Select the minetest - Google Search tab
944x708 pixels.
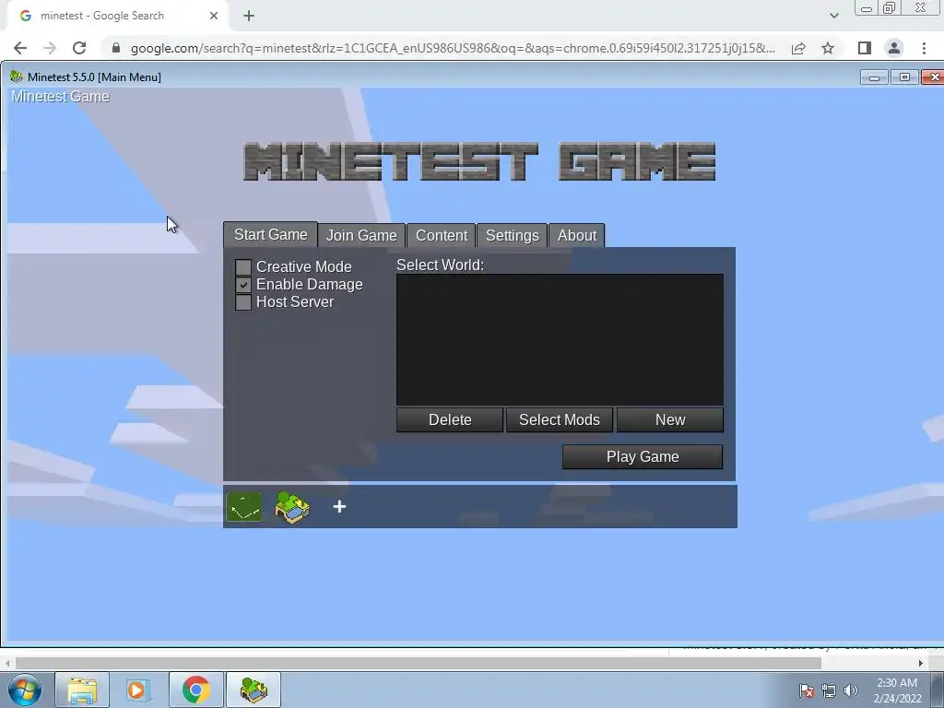tap(117, 16)
